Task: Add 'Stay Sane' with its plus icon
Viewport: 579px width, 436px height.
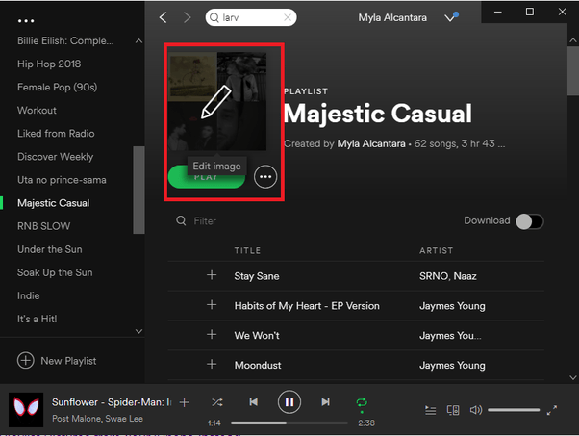Action: (212, 275)
